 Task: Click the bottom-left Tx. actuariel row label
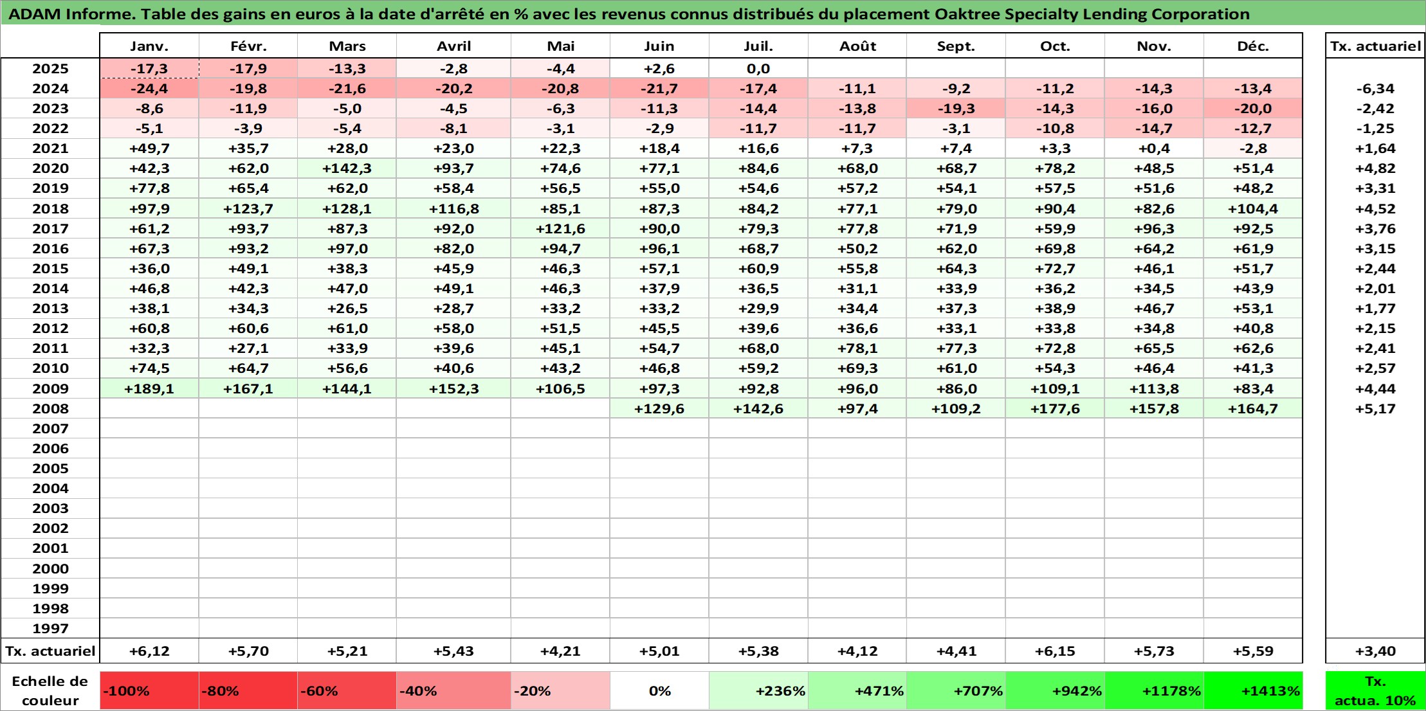[x=50, y=651]
